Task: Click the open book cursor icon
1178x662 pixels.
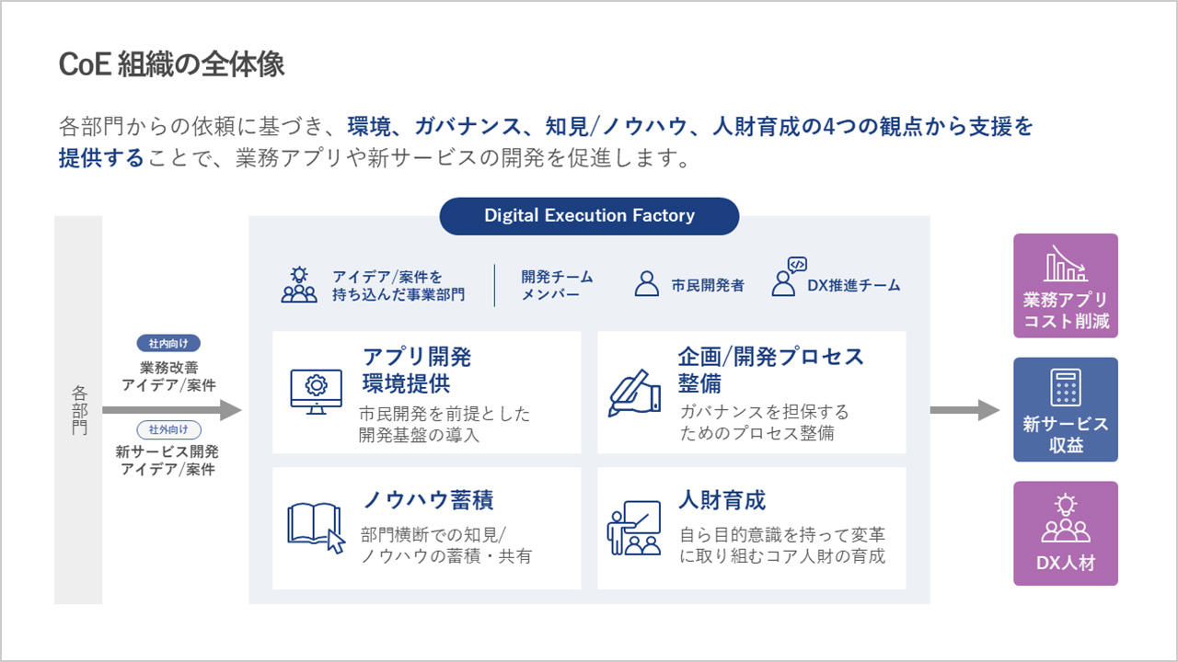Action: pyautogui.click(x=316, y=528)
